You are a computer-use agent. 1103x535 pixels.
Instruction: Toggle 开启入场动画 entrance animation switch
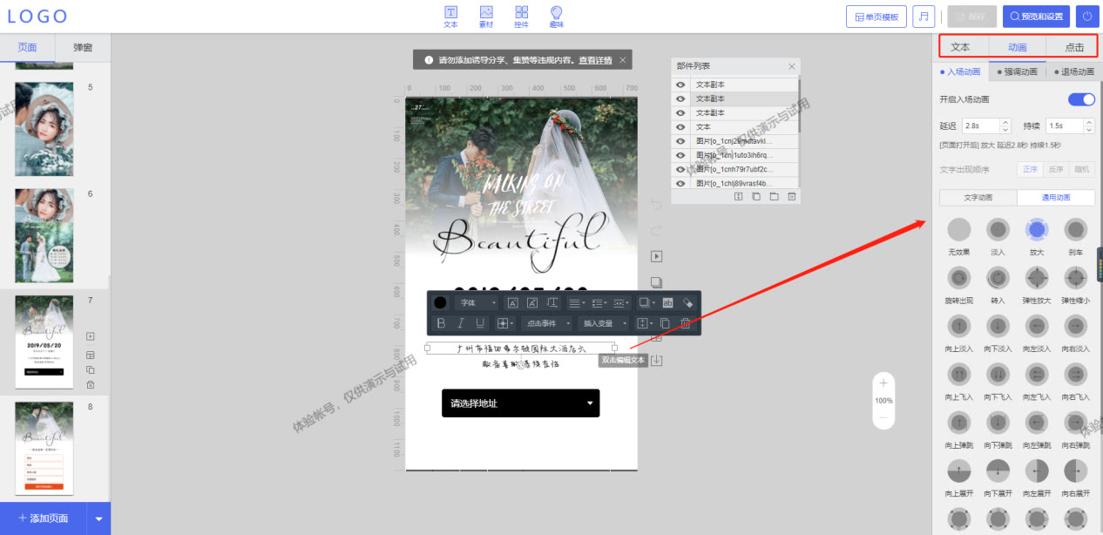[1080, 99]
